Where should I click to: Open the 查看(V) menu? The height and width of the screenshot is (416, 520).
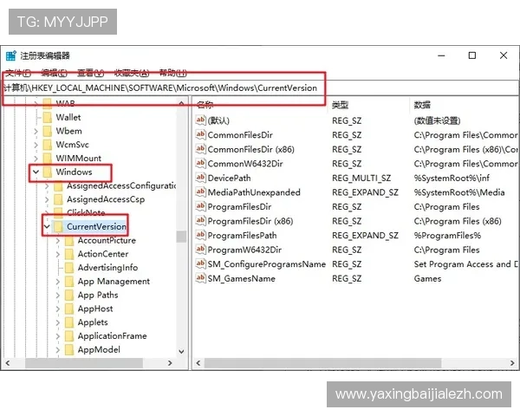click(x=90, y=73)
